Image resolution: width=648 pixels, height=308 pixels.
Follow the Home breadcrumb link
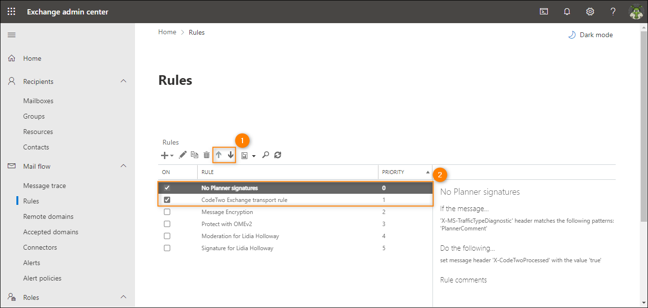(167, 32)
